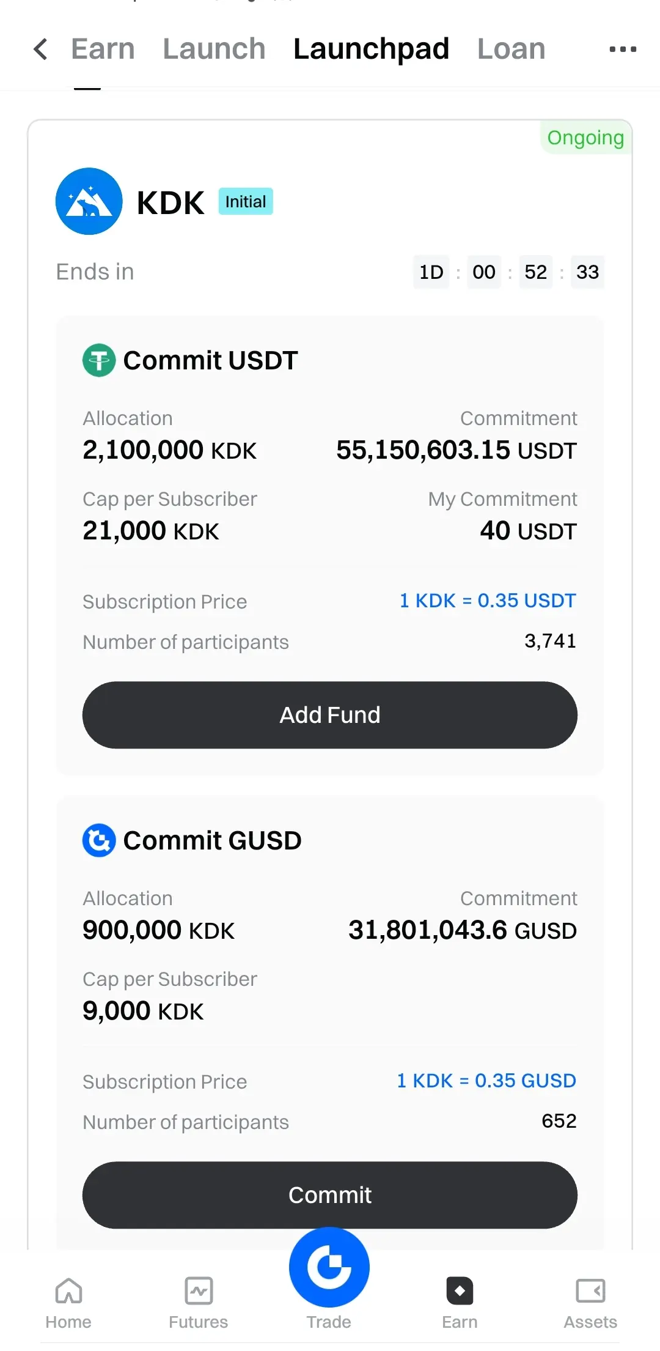The image size is (660, 1351).
Task: Select the Loan tab
Action: pos(511,49)
